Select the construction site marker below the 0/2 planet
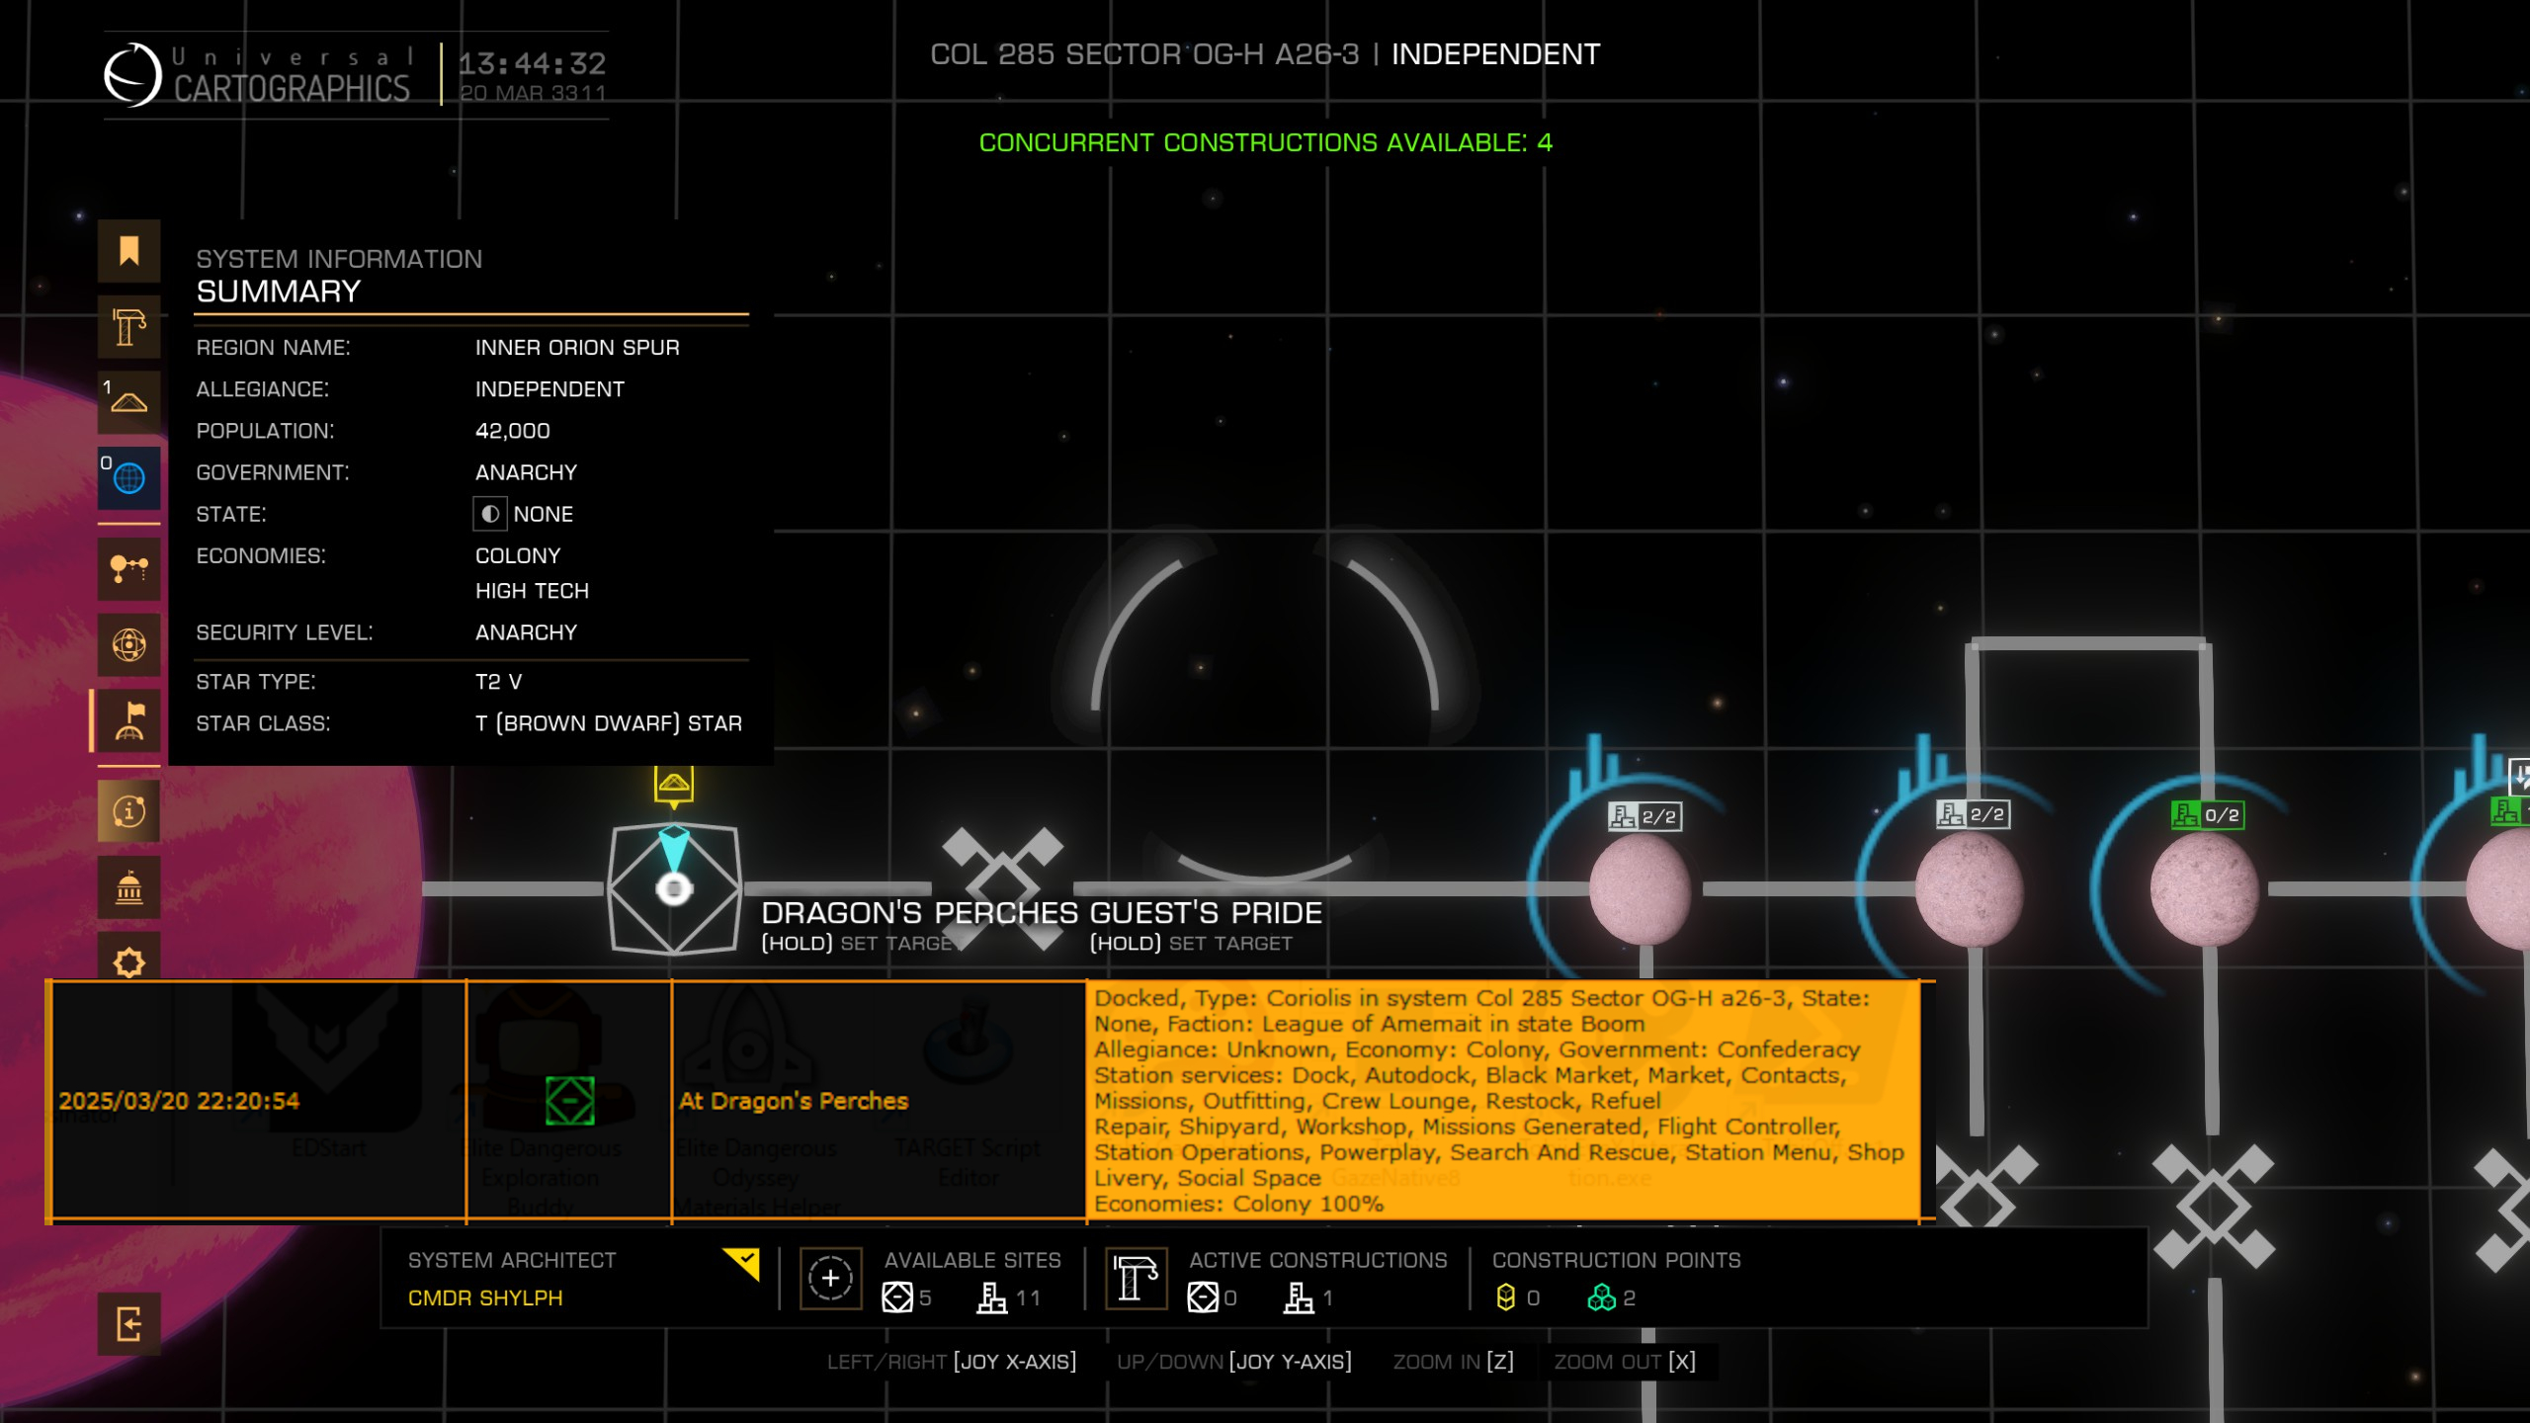2530x1423 pixels. 2214,1206
